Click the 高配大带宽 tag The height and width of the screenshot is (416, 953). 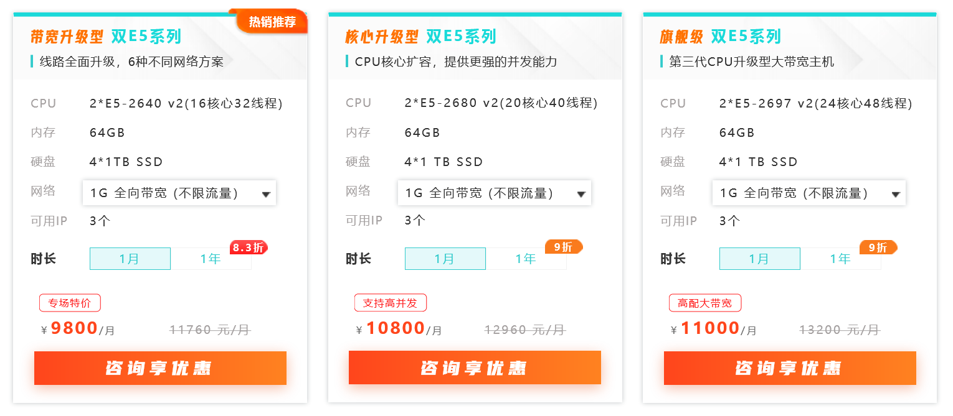tap(705, 303)
